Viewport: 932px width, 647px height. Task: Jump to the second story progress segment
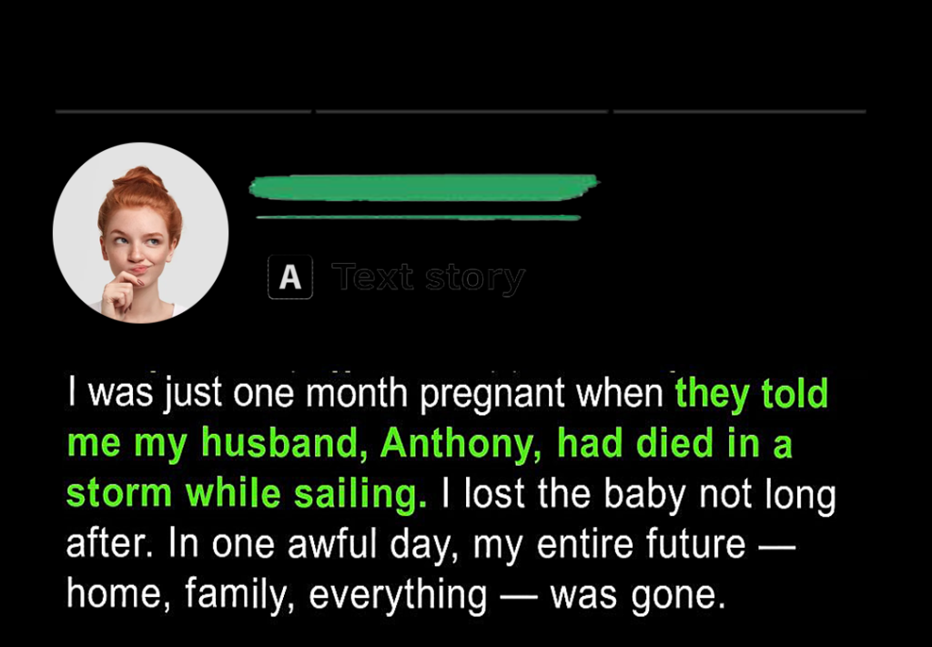point(461,111)
